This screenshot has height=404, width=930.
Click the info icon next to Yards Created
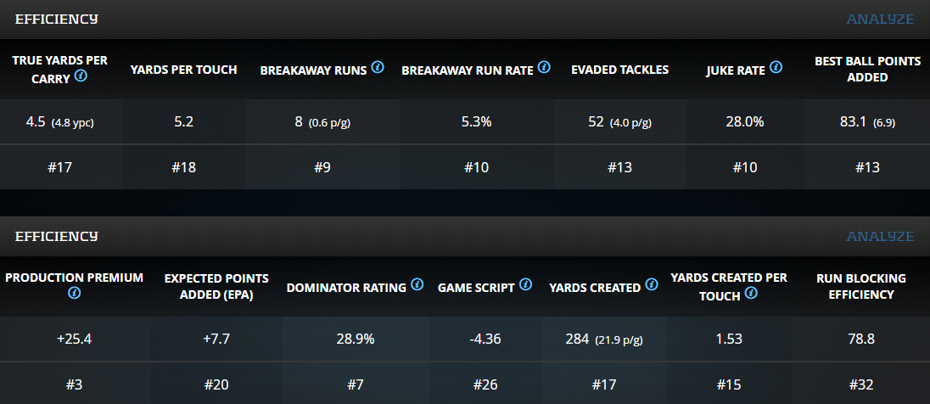pos(652,285)
